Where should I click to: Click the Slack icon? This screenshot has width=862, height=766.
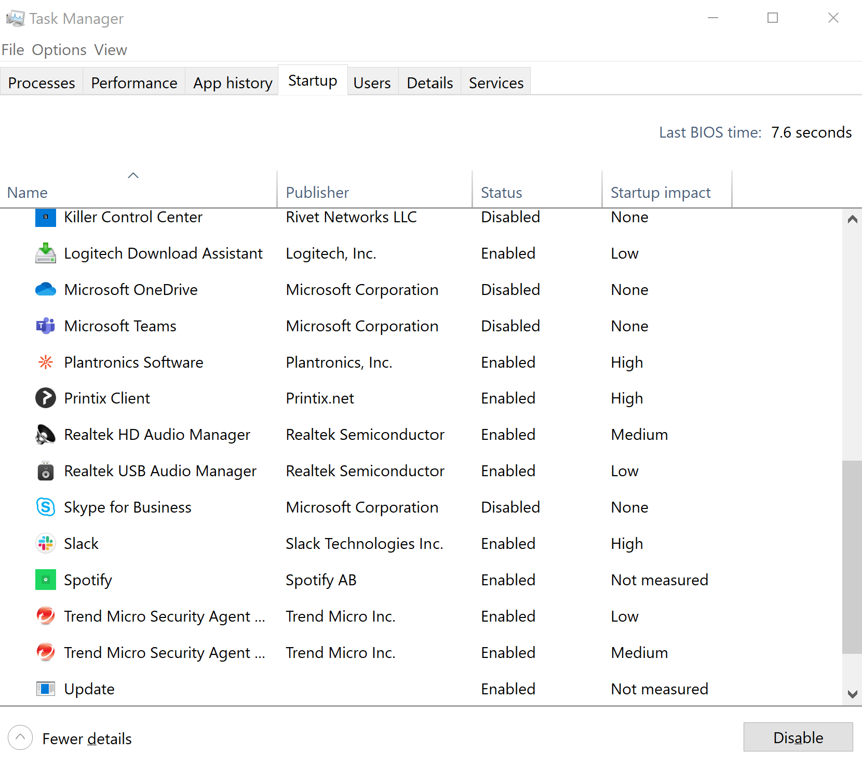[46, 543]
